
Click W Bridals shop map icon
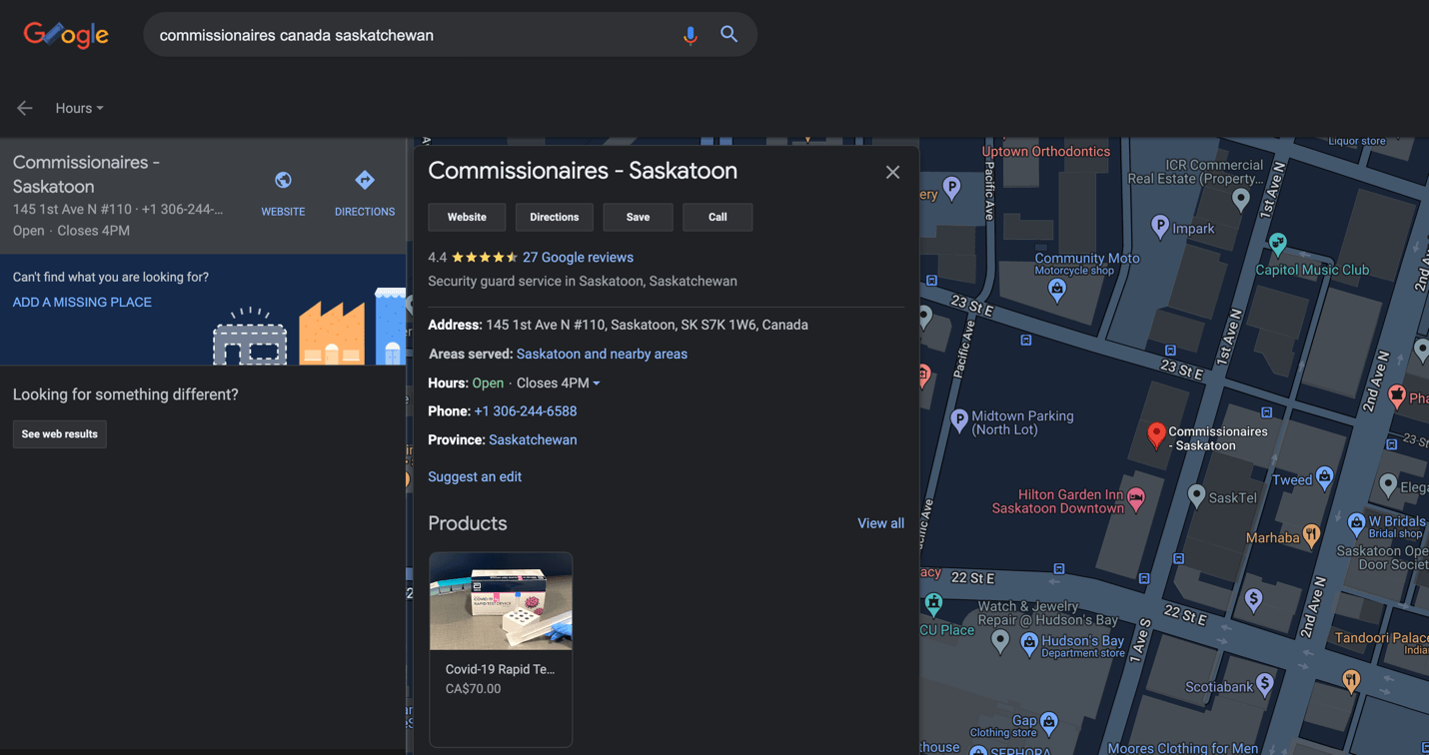tap(1356, 522)
